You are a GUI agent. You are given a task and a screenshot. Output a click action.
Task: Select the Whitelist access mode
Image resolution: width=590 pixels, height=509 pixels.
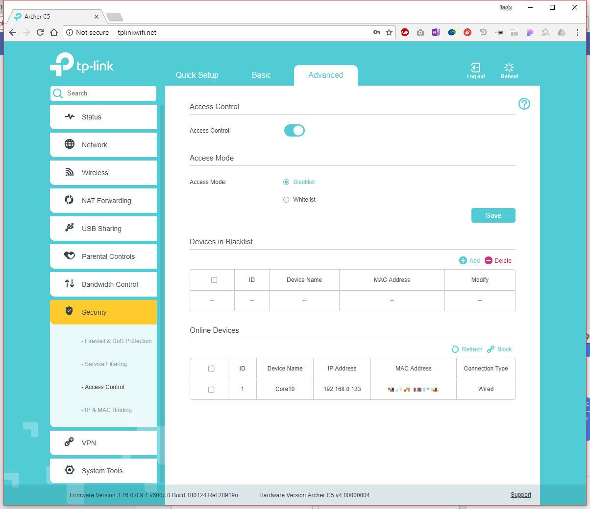click(x=286, y=200)
